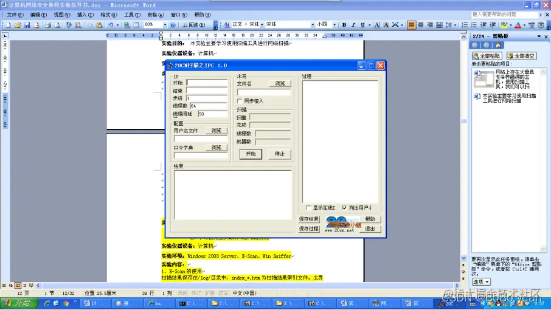Click the Internet Explorer quick launch icon

[x=47, y=303]
